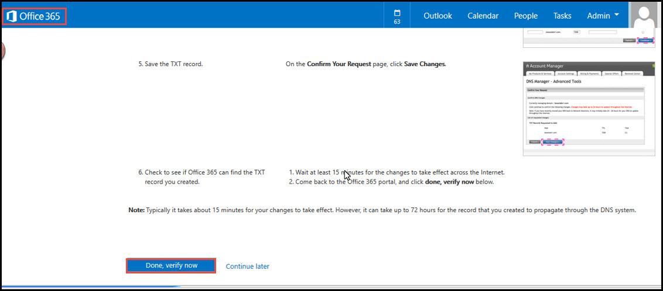The height and width of the screenshot is (291, 663).
Task: Click the Office 365 logo
Action: click(34, 16)
